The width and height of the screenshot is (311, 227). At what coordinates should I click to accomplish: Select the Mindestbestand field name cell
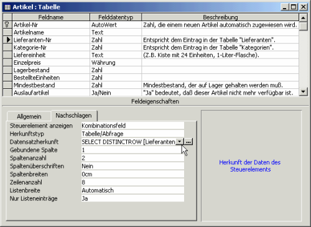(51, 85)
